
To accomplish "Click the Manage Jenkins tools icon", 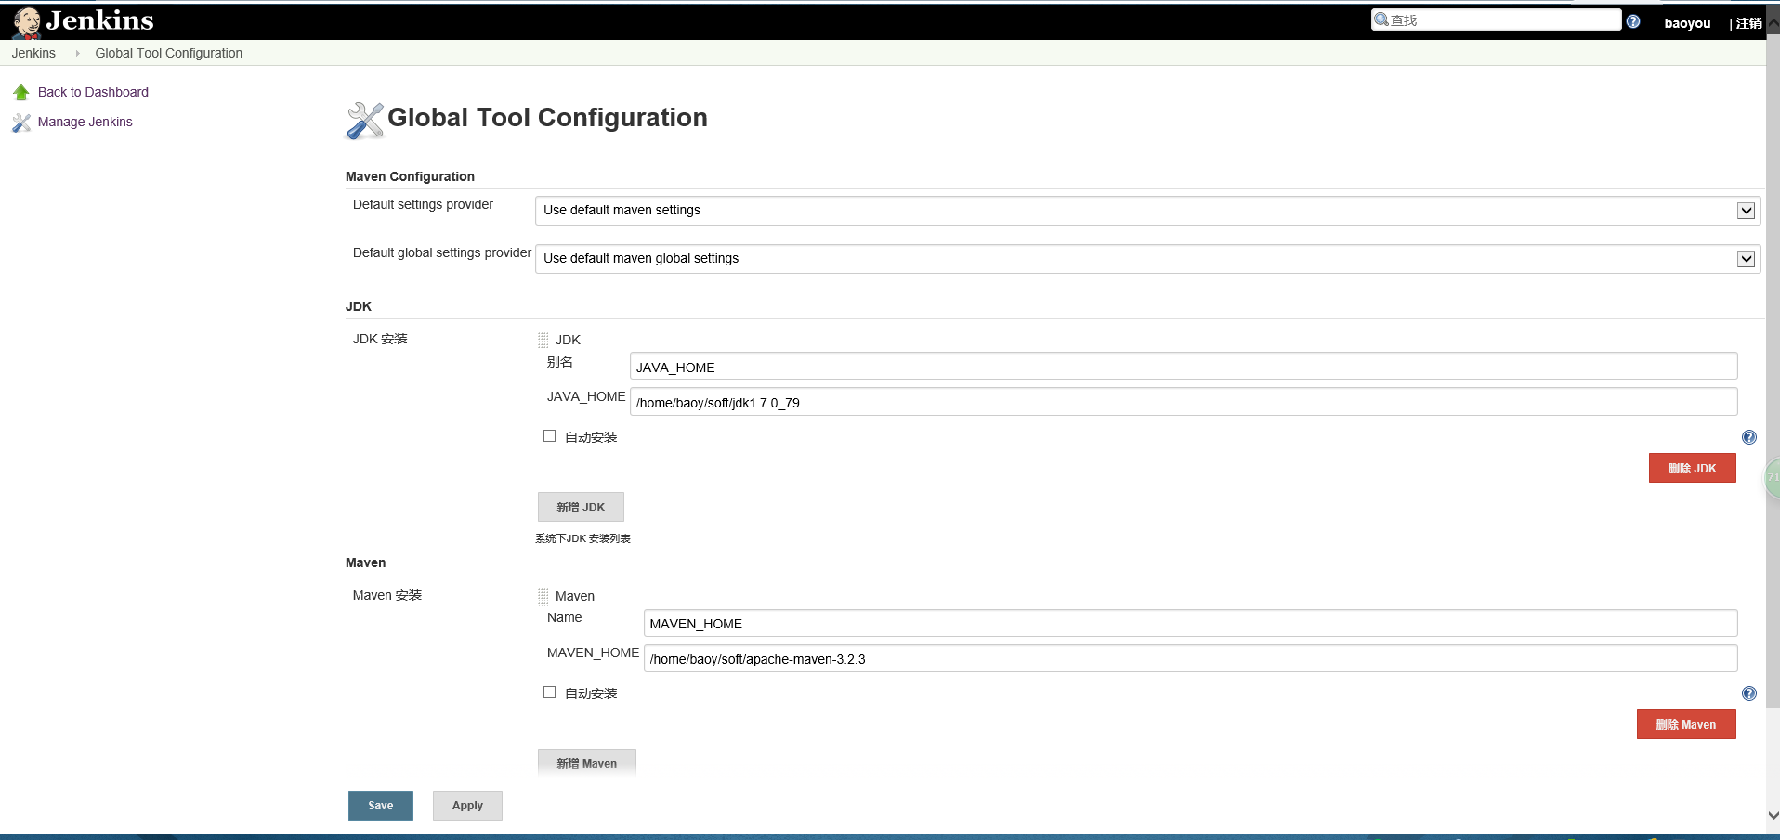I will coord(21,123).
